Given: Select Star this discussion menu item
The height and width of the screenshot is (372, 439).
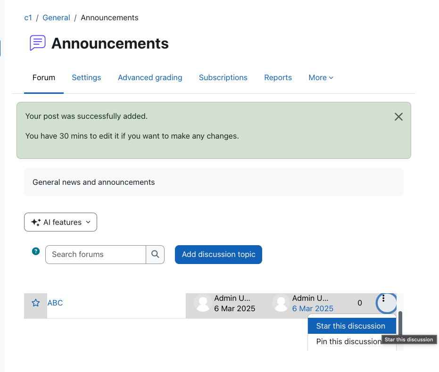Looking at the screenshot, I should click(352, 326).
